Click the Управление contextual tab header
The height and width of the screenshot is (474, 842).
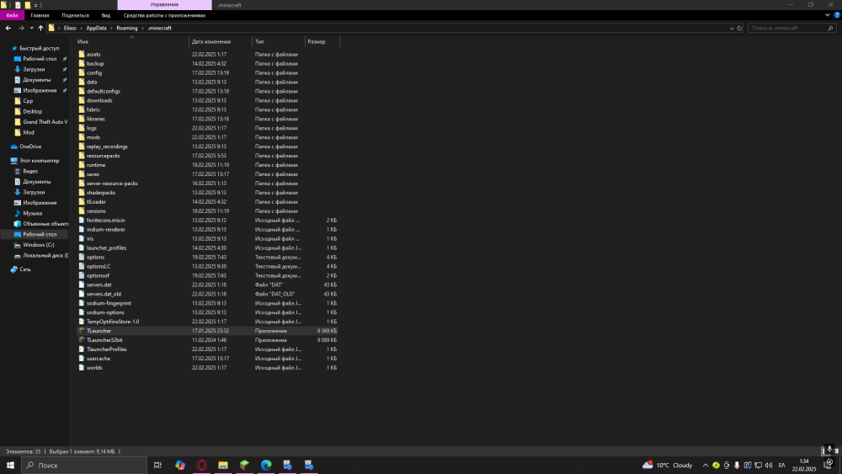164,4
